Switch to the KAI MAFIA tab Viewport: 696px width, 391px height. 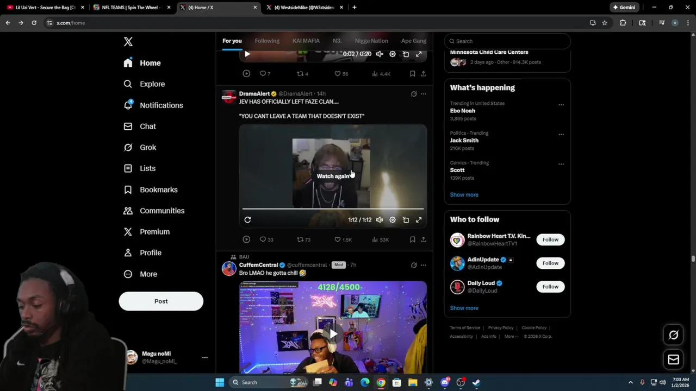click(x=306, y=41)
